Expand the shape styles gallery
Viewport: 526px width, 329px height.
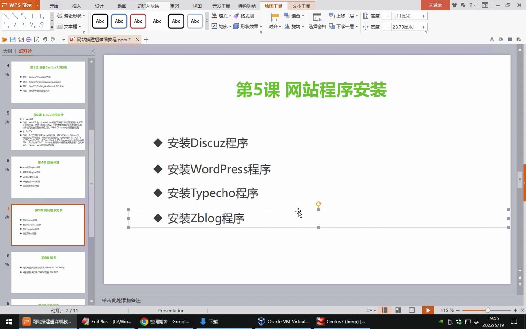point(207,21)
